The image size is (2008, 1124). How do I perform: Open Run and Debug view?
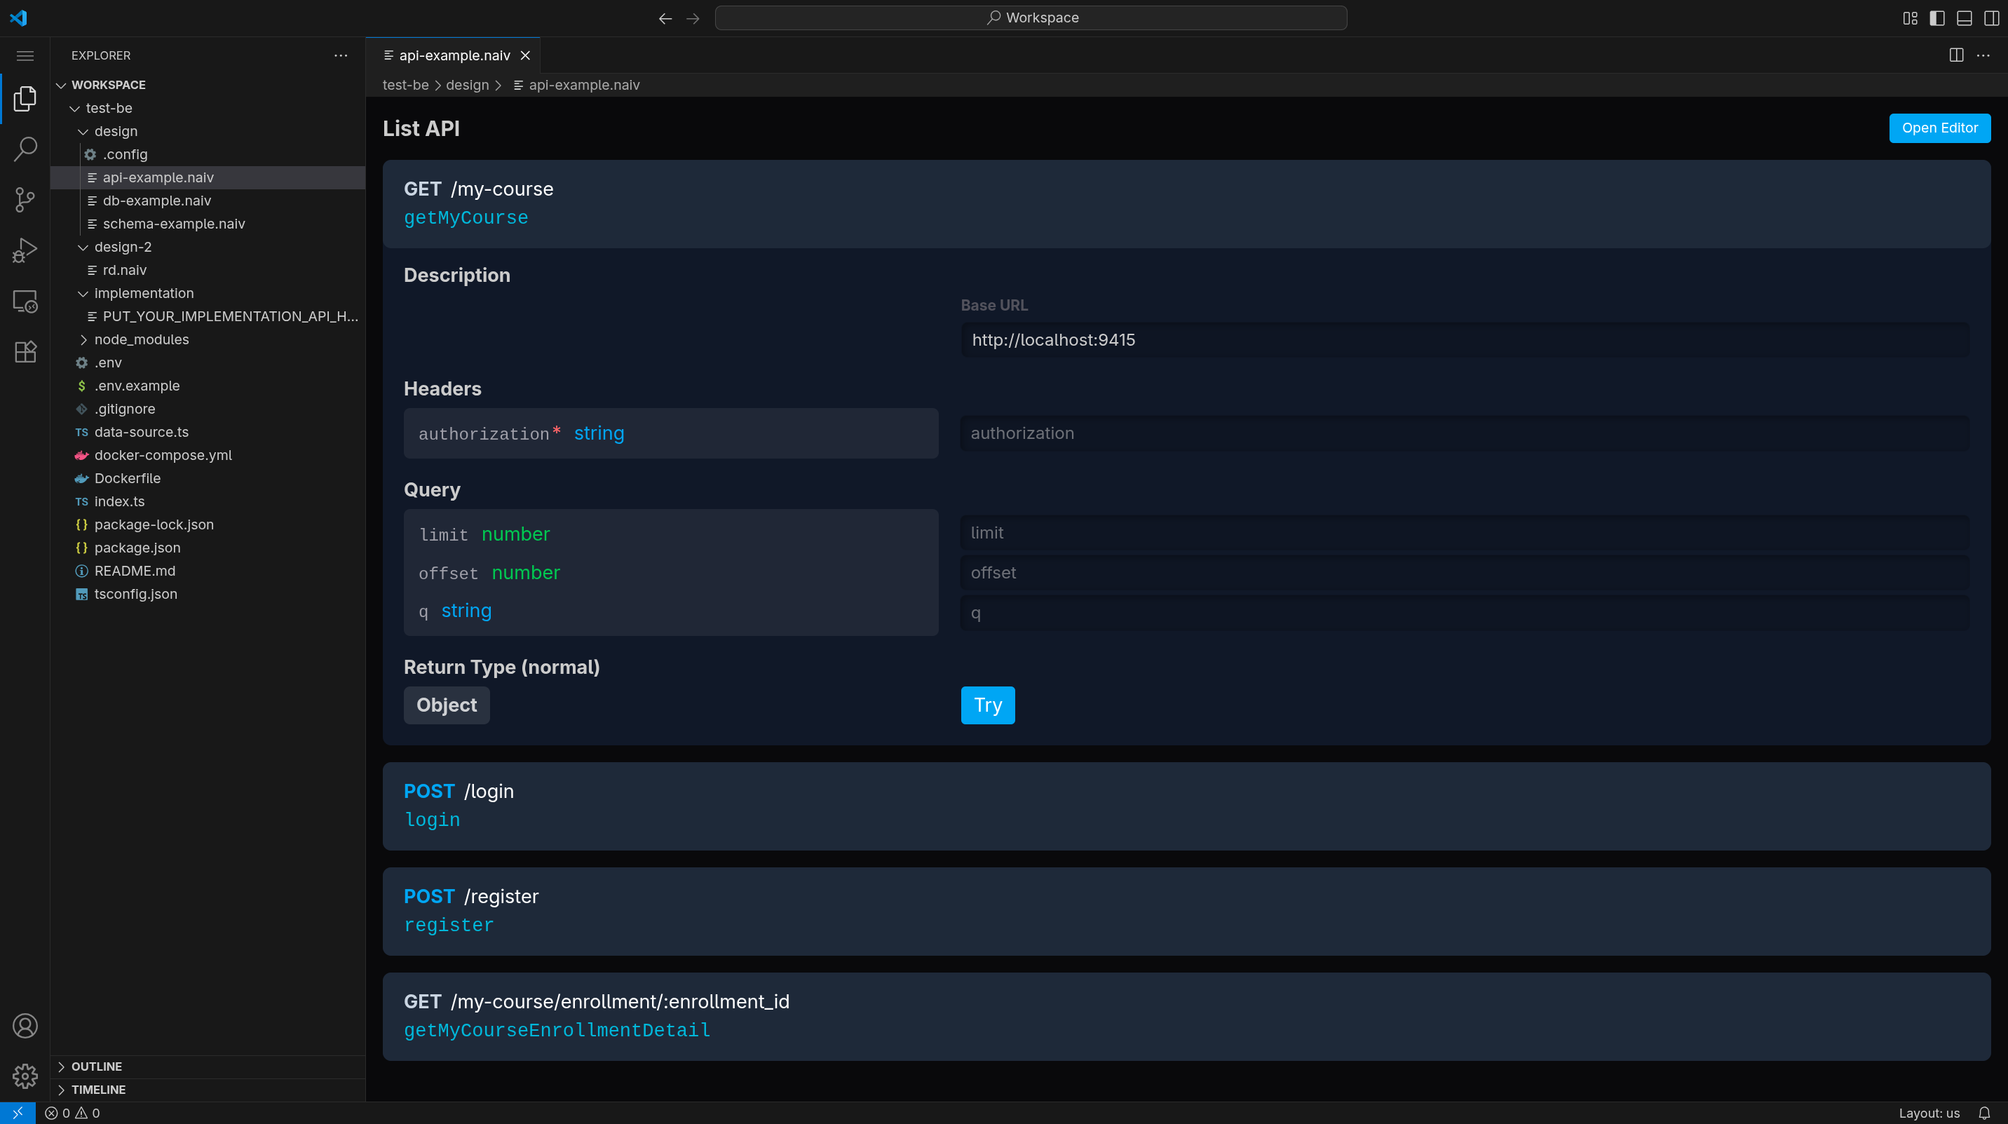coord(25,250)
